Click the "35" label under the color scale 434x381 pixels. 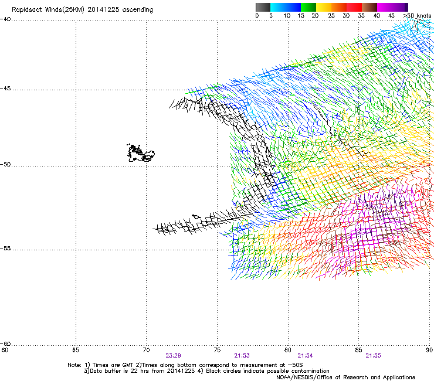(x=361, y=16)
